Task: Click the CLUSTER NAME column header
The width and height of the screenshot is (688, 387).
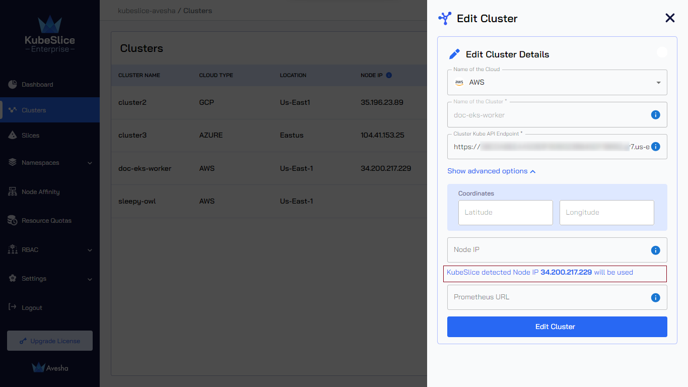Action: 139,75
